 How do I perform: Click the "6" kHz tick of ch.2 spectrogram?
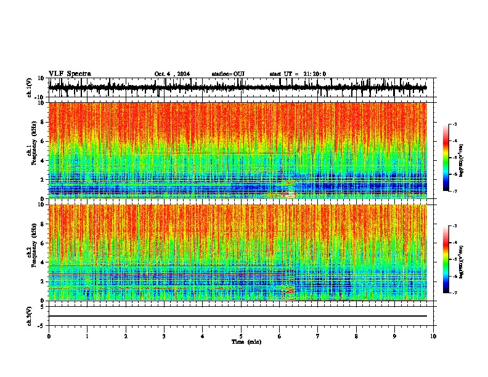[x=43, y=243]
